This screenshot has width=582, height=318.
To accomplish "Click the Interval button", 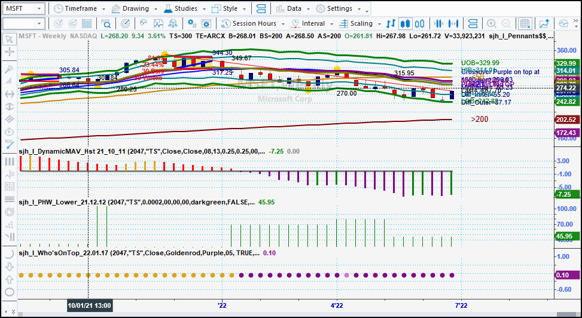I will [309, 24].
